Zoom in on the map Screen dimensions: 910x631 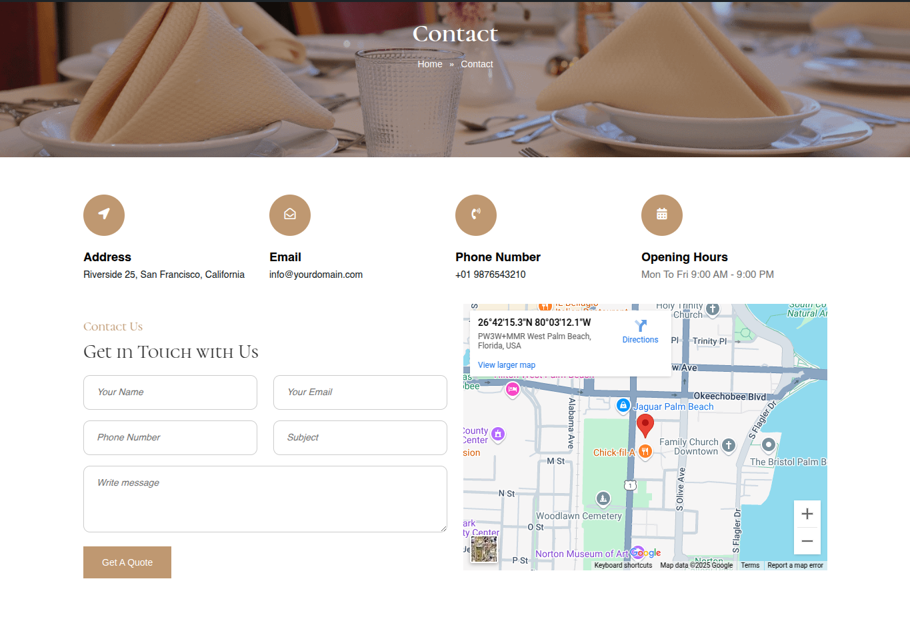pyautogui.click(x=807, y=514)
